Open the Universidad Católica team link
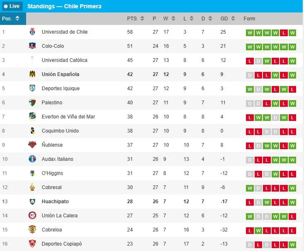304x251 pixels. coord(64,60)
